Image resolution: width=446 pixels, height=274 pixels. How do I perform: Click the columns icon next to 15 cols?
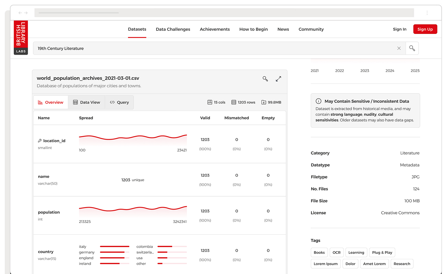210,102
